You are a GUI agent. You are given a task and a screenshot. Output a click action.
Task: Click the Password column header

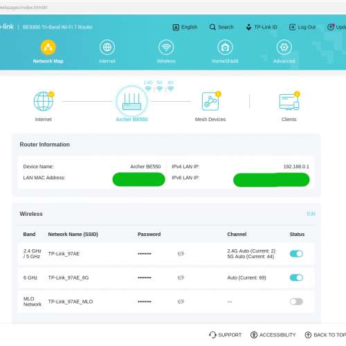[149, 234]
